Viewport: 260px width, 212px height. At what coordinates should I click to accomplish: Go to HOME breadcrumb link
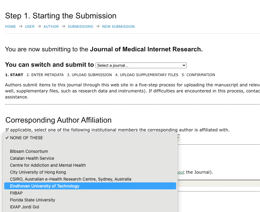[11, 27]
